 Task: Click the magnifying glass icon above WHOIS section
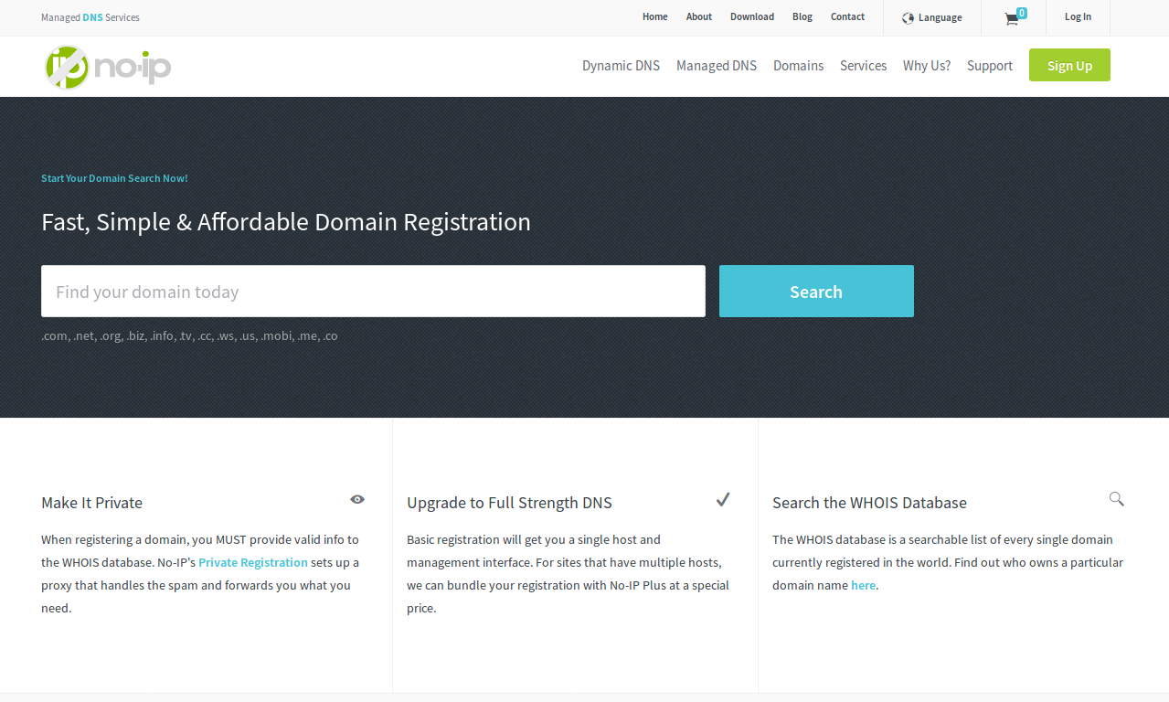click(1116, 499)
